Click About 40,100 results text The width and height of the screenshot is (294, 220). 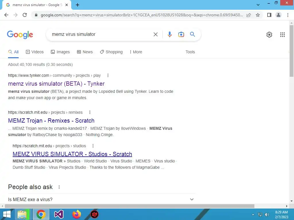(x=40, y=64)
